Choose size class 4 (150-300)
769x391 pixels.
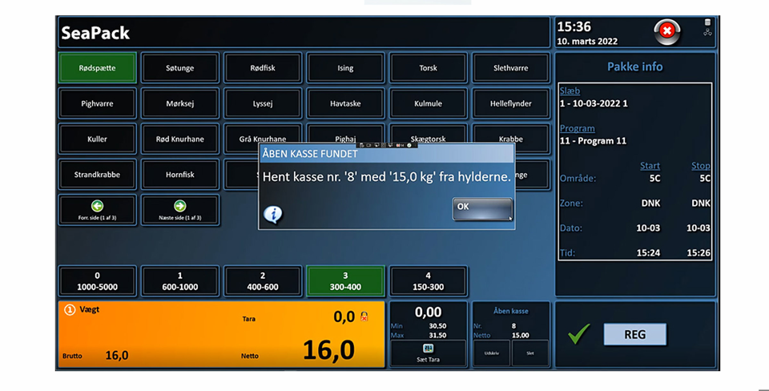(428, 281)
